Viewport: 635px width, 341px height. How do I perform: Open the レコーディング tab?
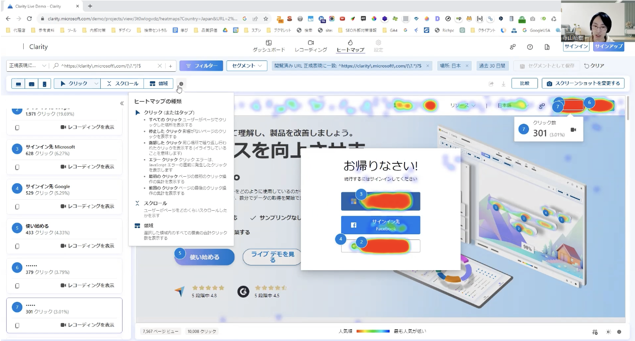pyautogui.click(x=311, y=46)
